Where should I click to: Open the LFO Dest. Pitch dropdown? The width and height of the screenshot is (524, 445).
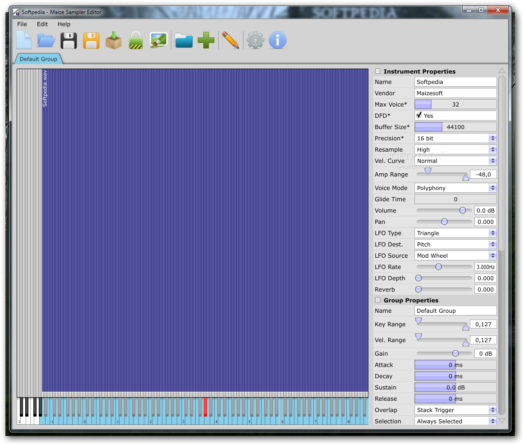coord(455,245)
